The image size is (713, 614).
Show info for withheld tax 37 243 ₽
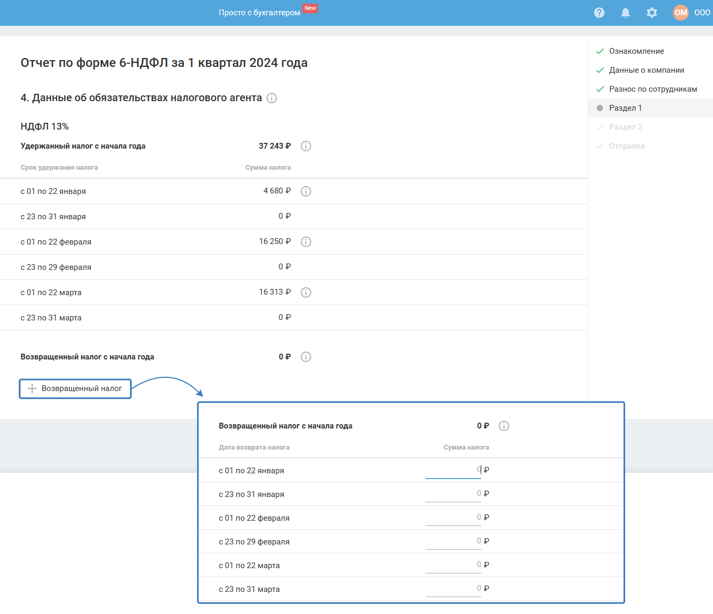(306, 146)
